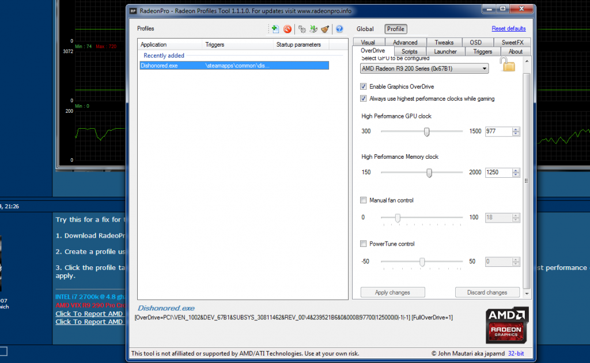Screen dimensions: 590x363
Task: Click the scroll down arrow in OverDrive panel
Action: (x=527, y=293)
